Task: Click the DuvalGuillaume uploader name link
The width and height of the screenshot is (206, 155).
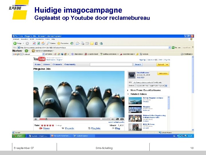Action: pos(143,73)
